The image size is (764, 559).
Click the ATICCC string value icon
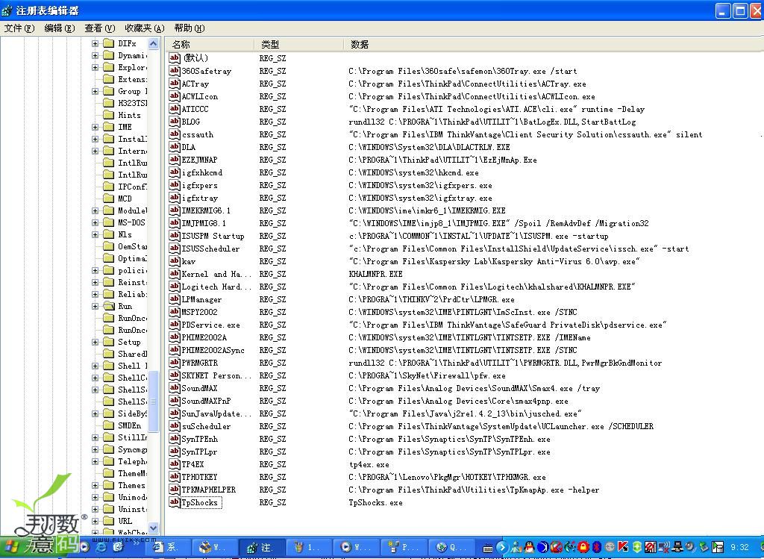click(175, 109)
